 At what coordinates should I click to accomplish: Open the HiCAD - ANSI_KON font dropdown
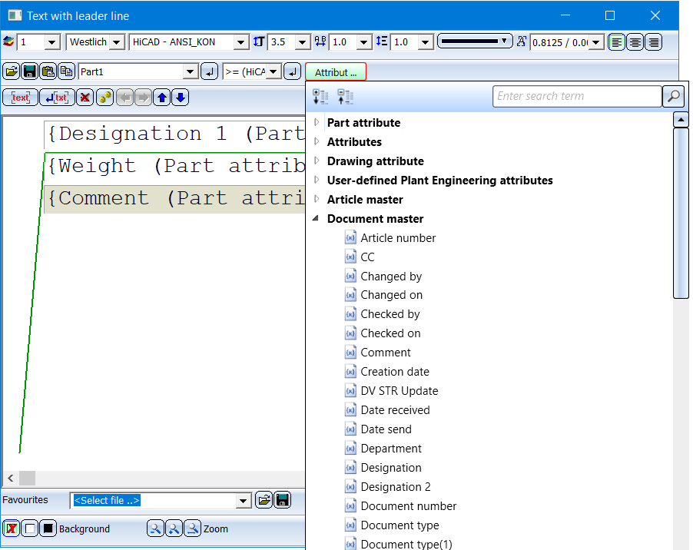(x=241, y=42)
